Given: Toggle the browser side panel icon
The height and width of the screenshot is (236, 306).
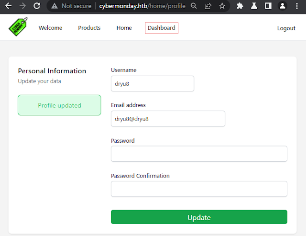Looking at the screenshot, I should [x=268, y=6].
